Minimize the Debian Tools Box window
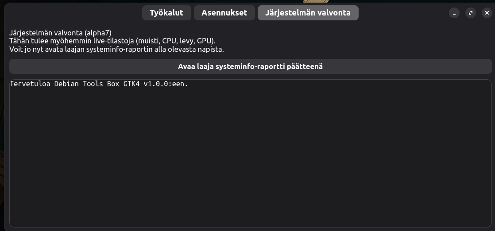The width and height of the screenshot is (495, 231). tap(454, 13)
